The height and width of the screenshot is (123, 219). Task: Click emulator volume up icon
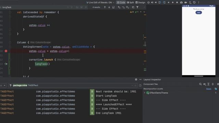pos(152,2)
